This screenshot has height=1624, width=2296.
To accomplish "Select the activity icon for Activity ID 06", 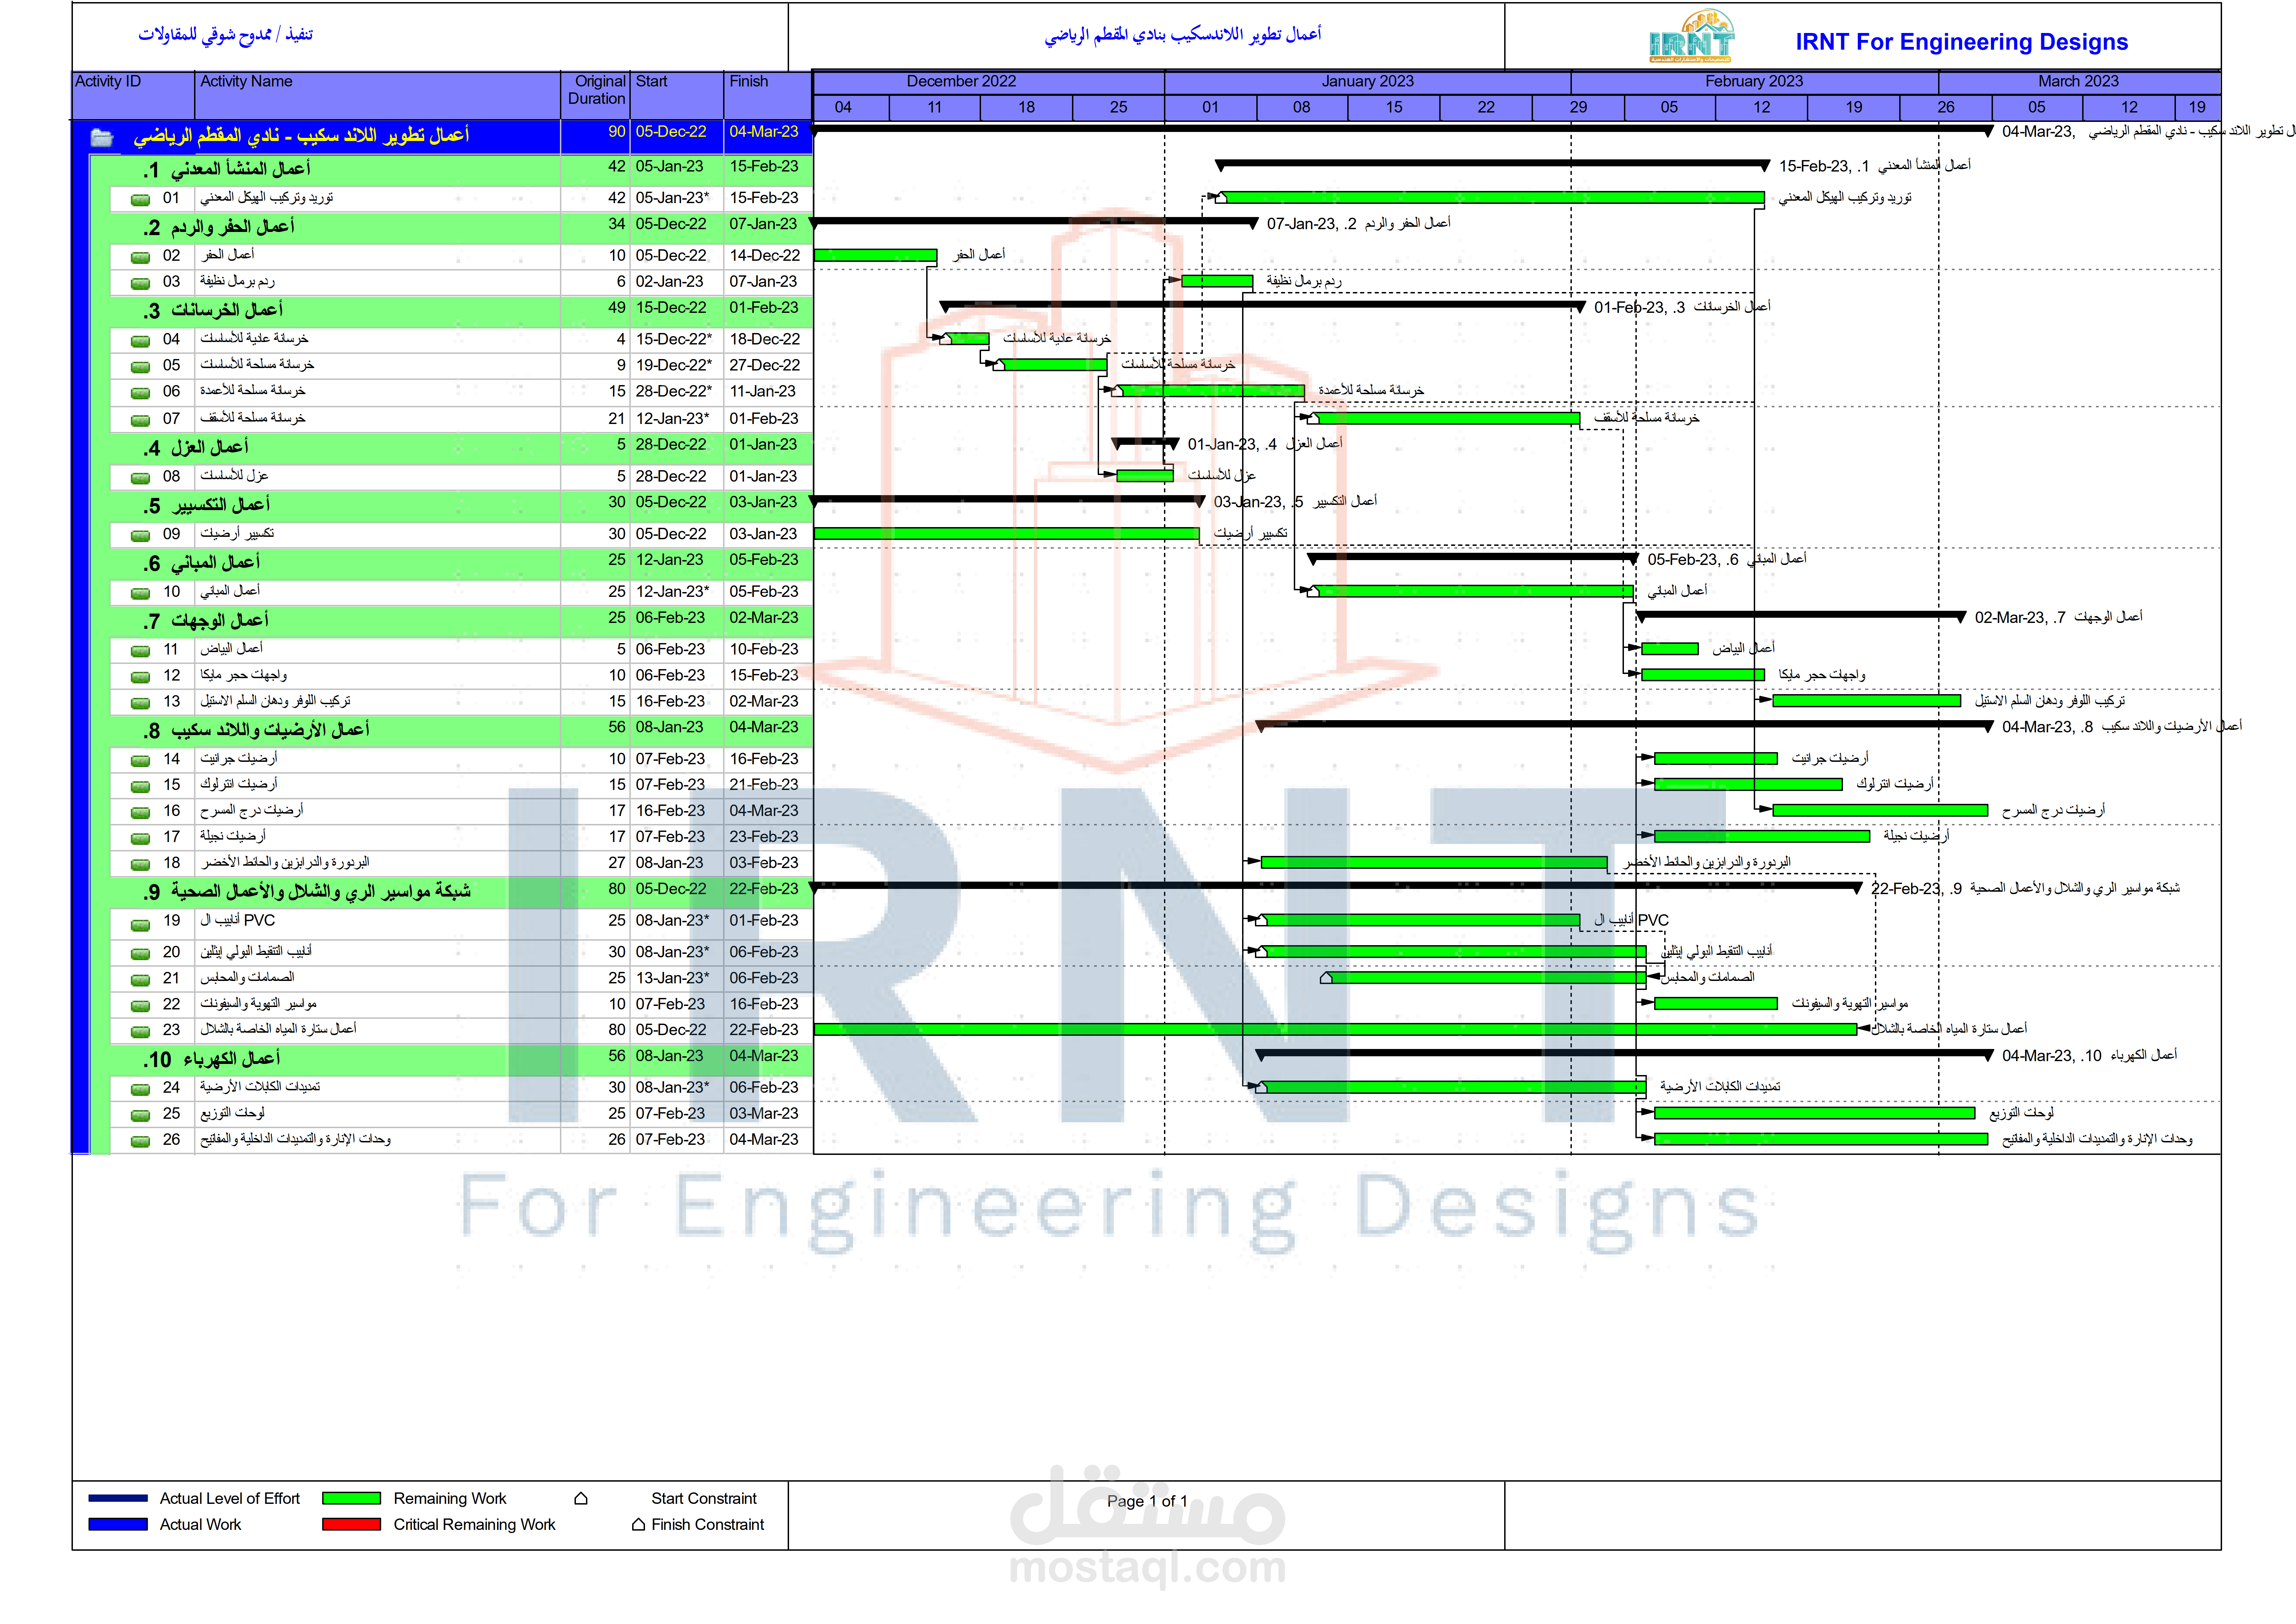I will (x=140, y=393).
